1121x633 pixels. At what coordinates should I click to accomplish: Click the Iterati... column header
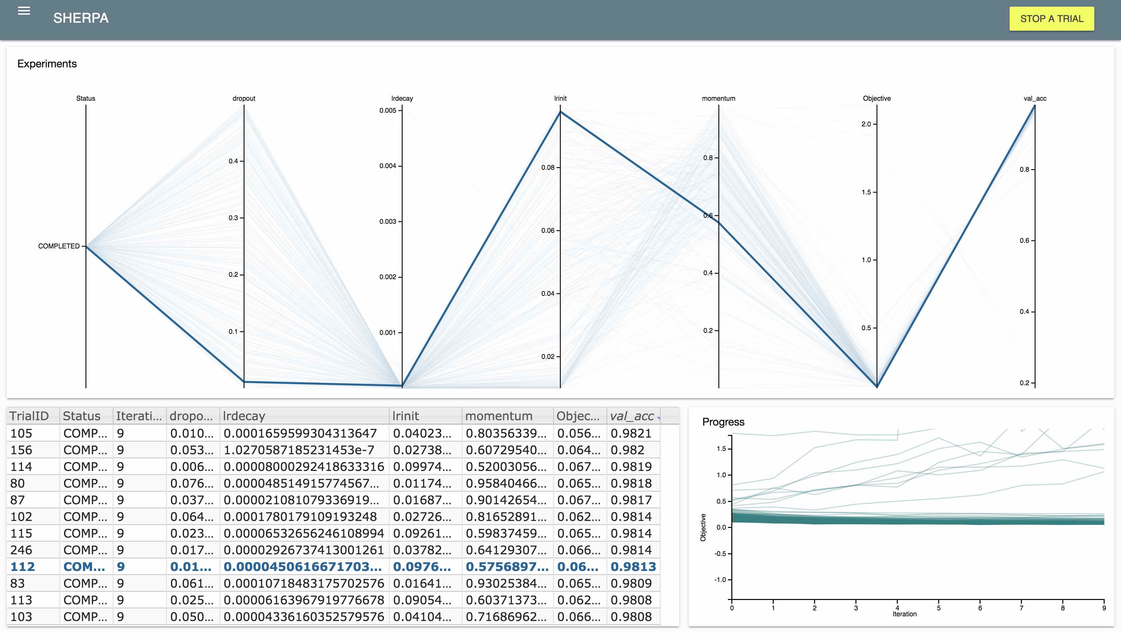coord(139,416)
